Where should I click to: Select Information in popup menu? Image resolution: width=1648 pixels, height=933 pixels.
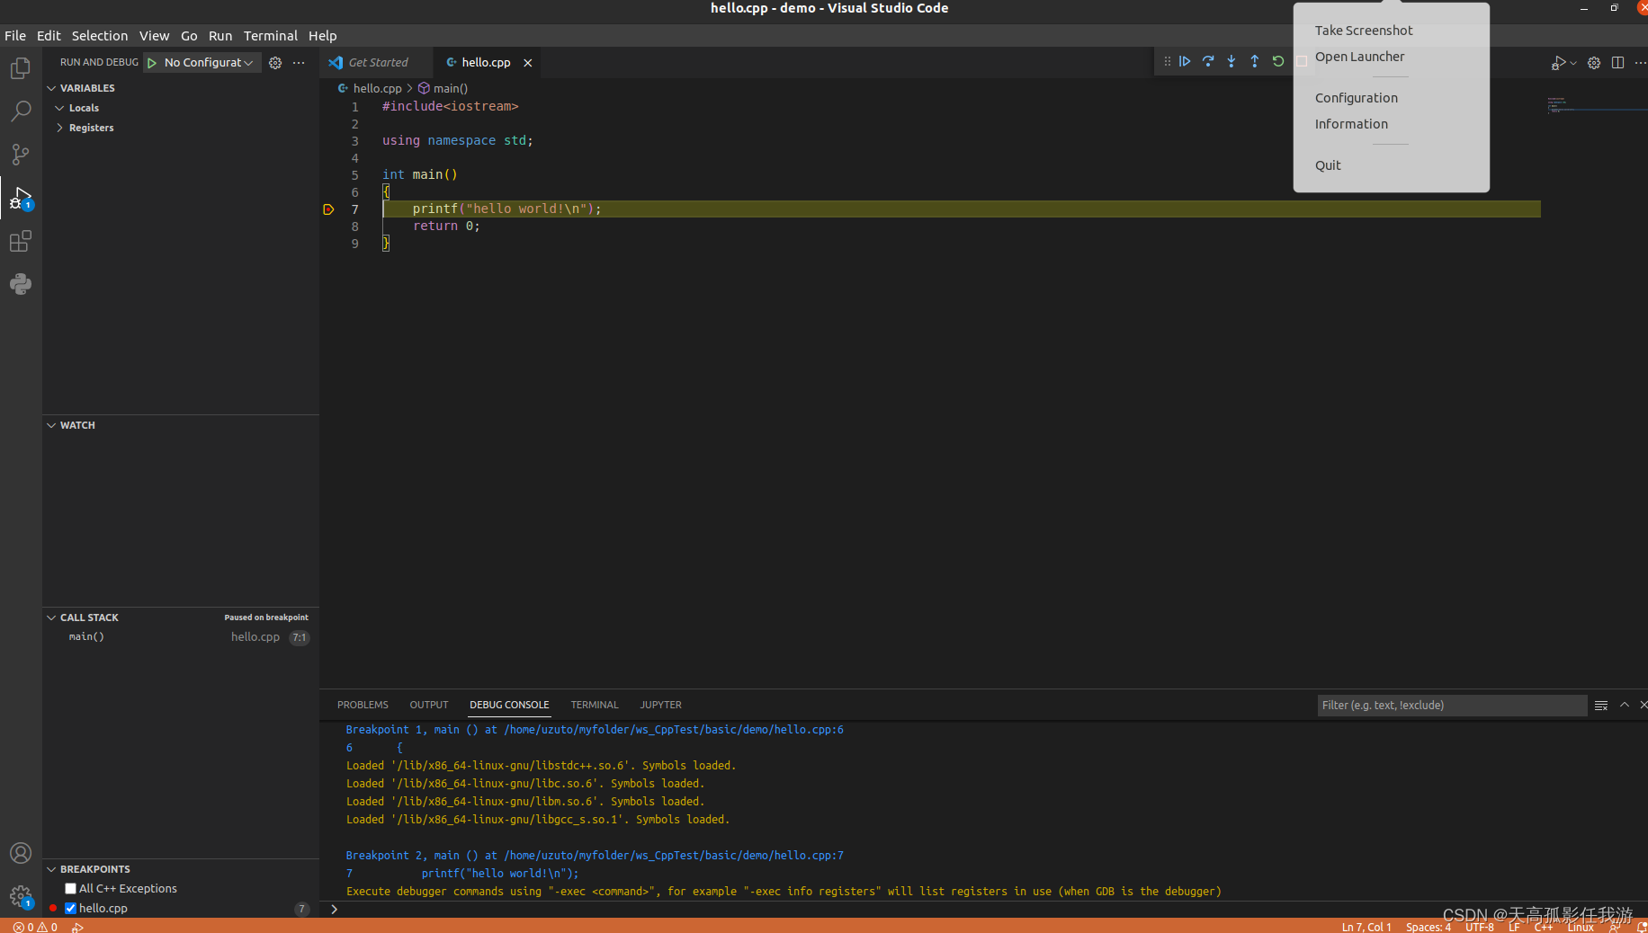pyautogui.click(x=1351, y=124)
